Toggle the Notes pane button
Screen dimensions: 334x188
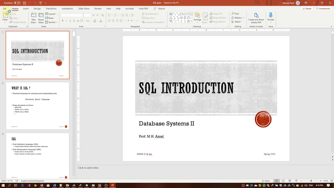(x=266, y=181)
